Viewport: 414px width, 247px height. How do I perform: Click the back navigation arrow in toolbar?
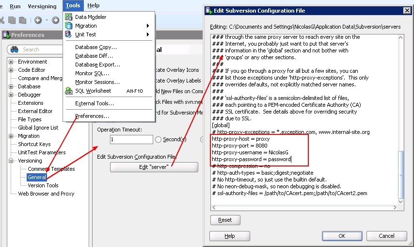pyautogui.click(x=38, y=20)
